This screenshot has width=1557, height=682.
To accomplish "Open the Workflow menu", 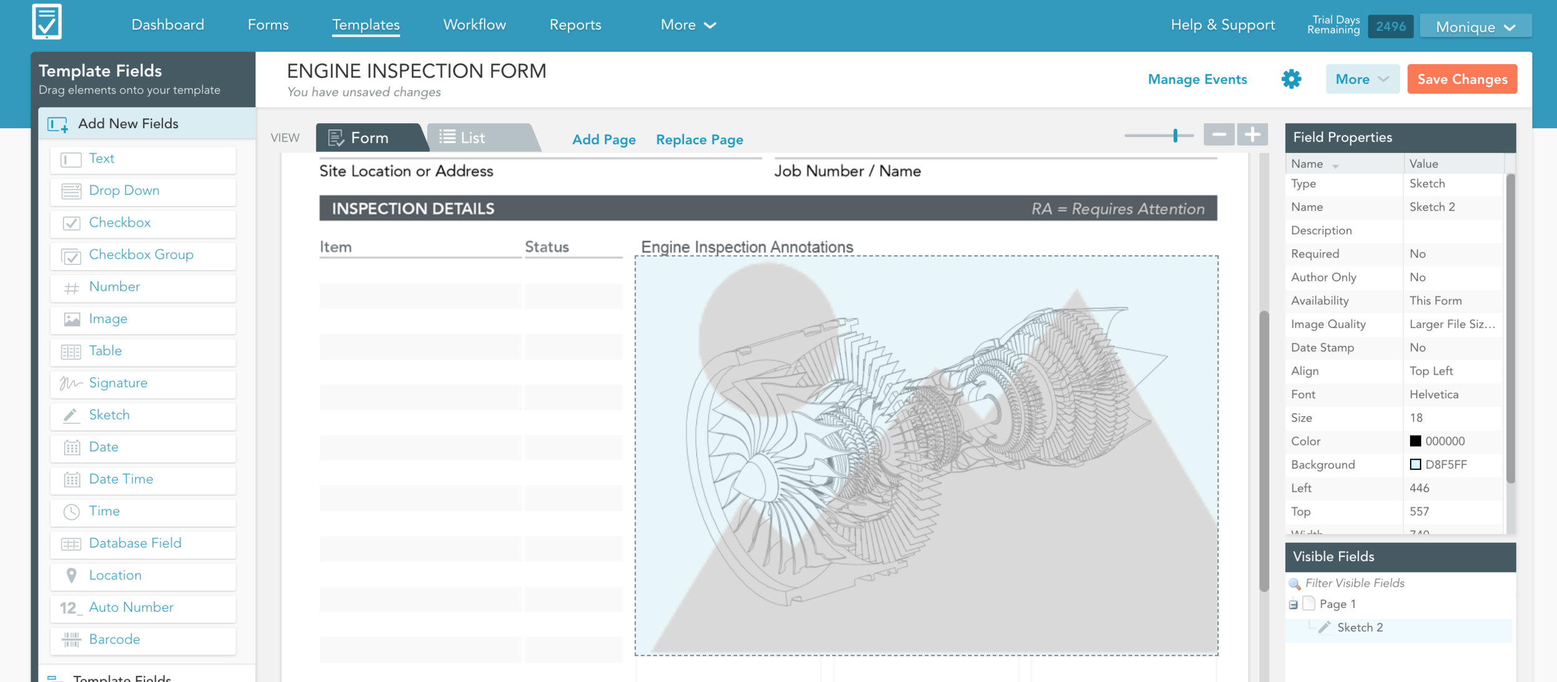I will pyautogui.click(x=475, y=25).
